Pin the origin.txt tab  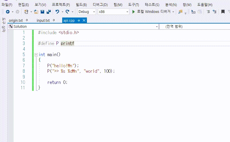click(27, 20)
